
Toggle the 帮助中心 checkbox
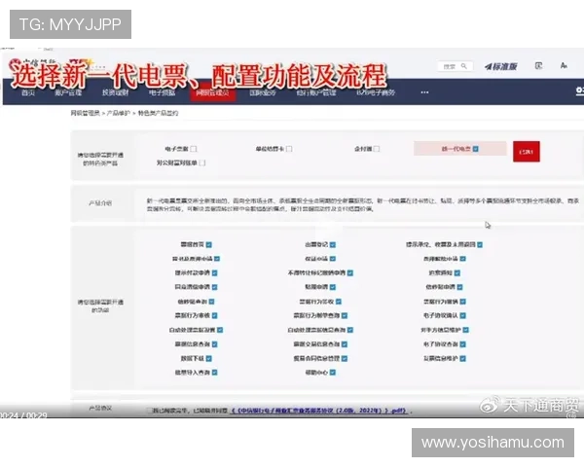pos(333,373)
